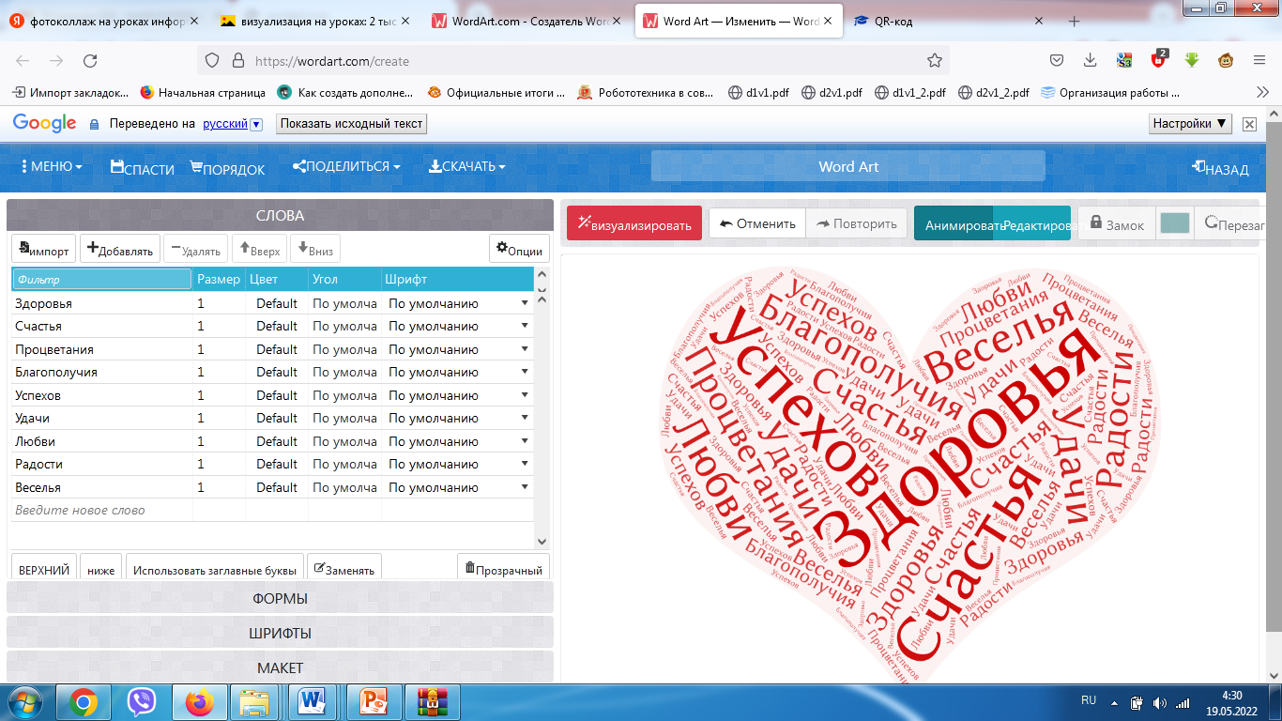Open СКАЧАТЬ download dropdown

(466, 166)
